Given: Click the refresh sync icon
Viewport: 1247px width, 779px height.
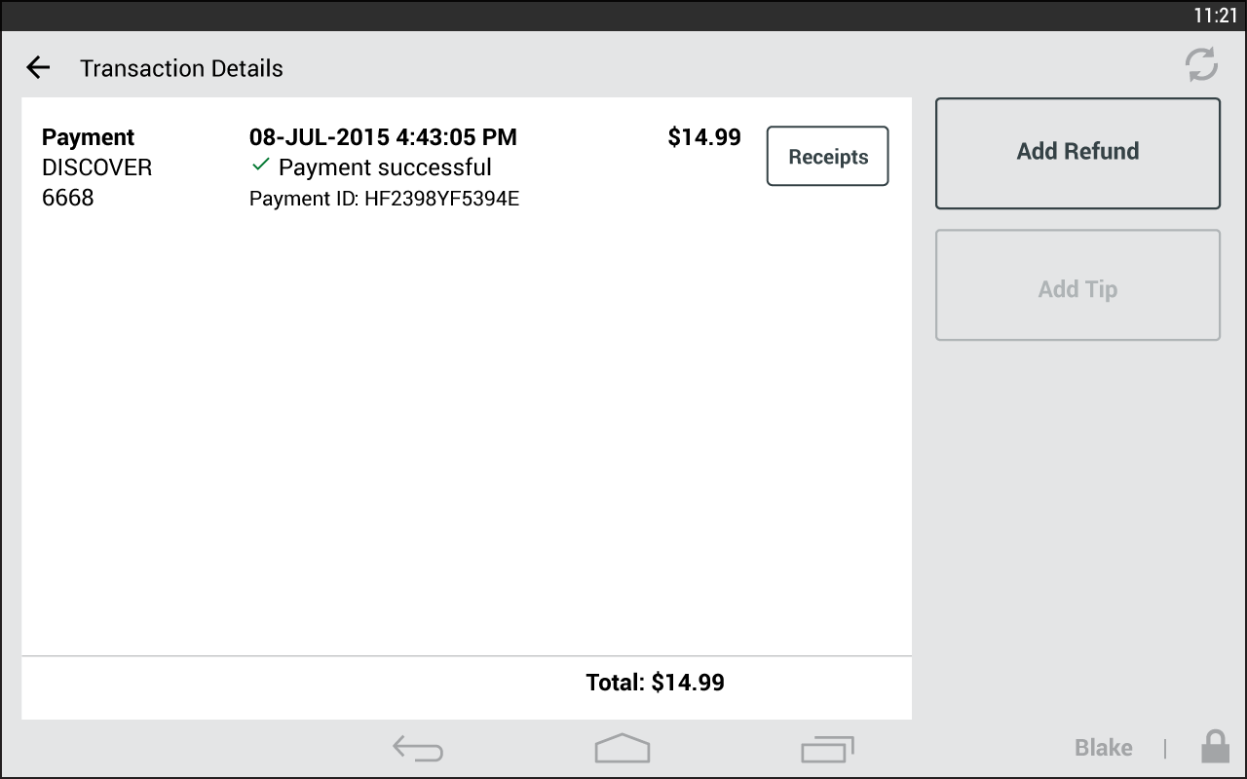Looking at the screenshot, I should click(1201, 65).
